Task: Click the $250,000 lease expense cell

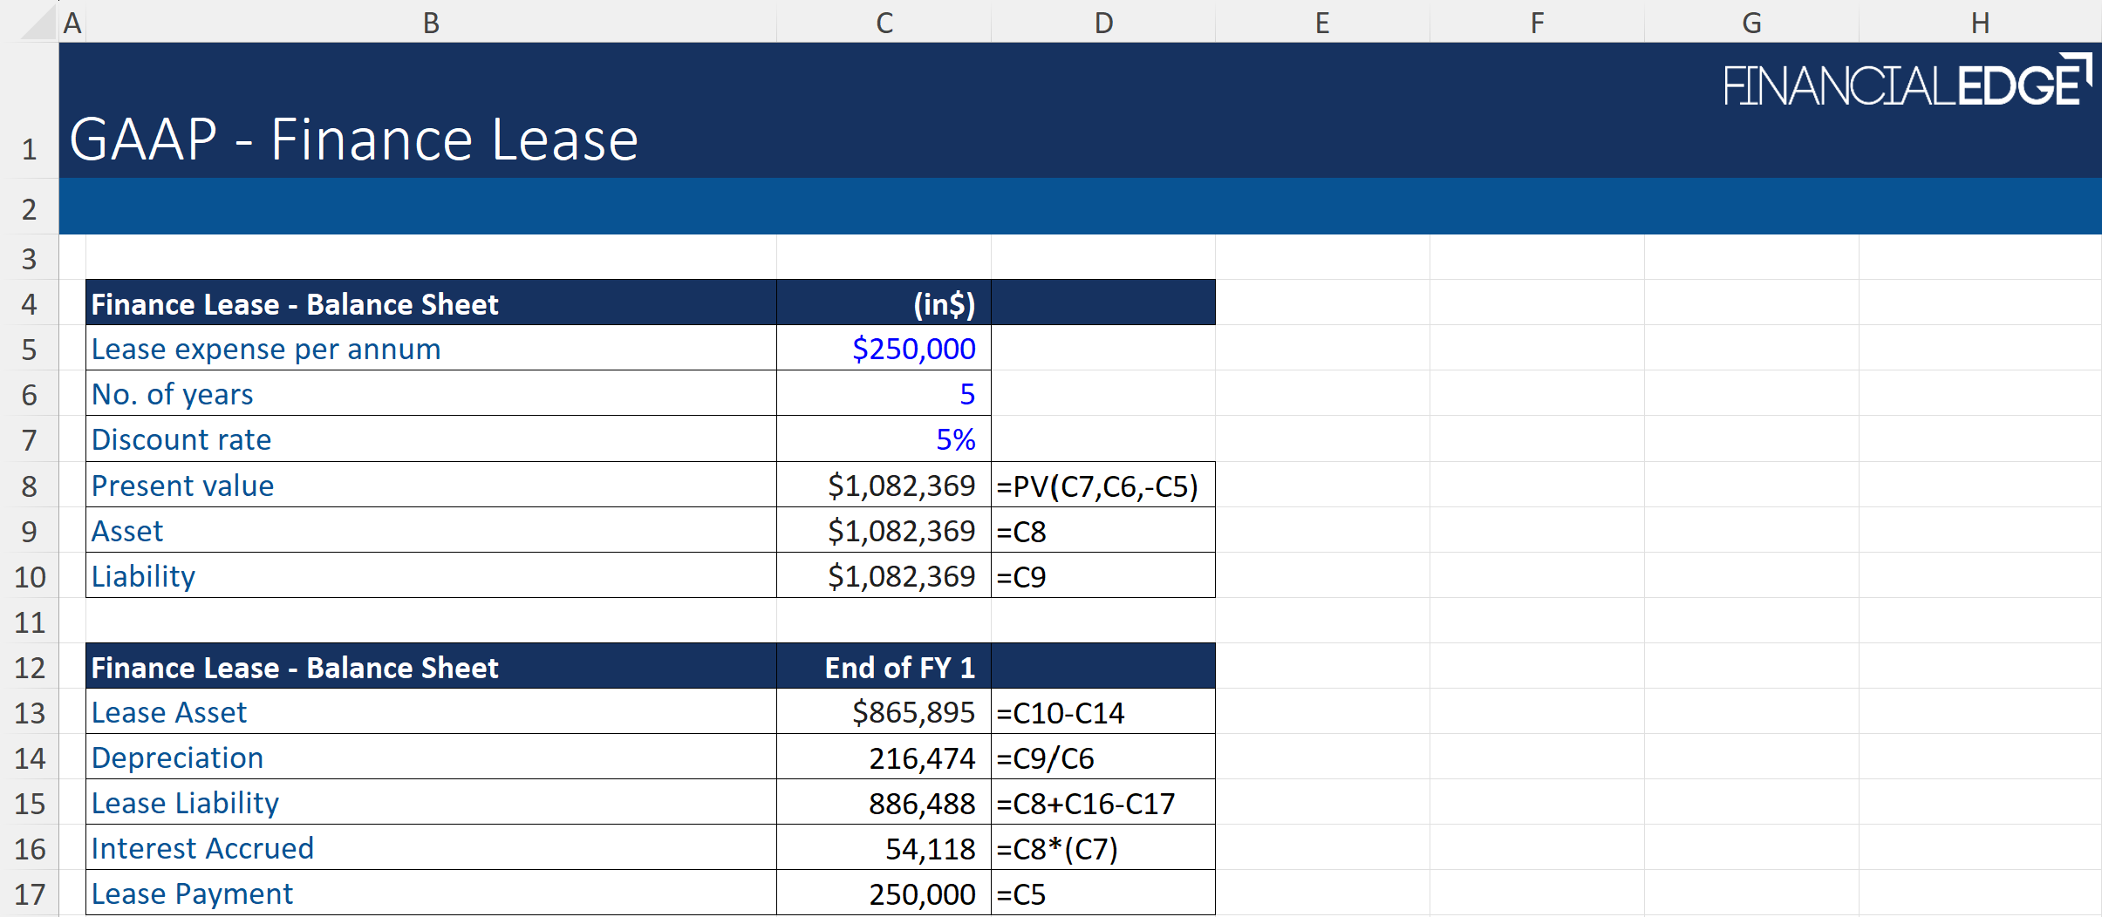Action: click(x=884, y=349)
